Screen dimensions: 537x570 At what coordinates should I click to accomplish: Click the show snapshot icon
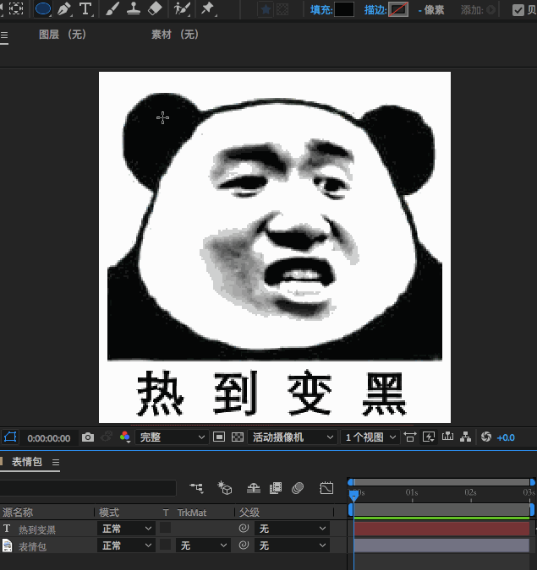106,437
